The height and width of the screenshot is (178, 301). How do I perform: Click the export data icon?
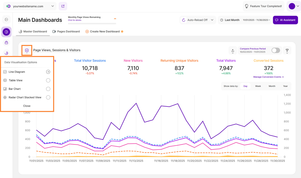tap(232, 50)
